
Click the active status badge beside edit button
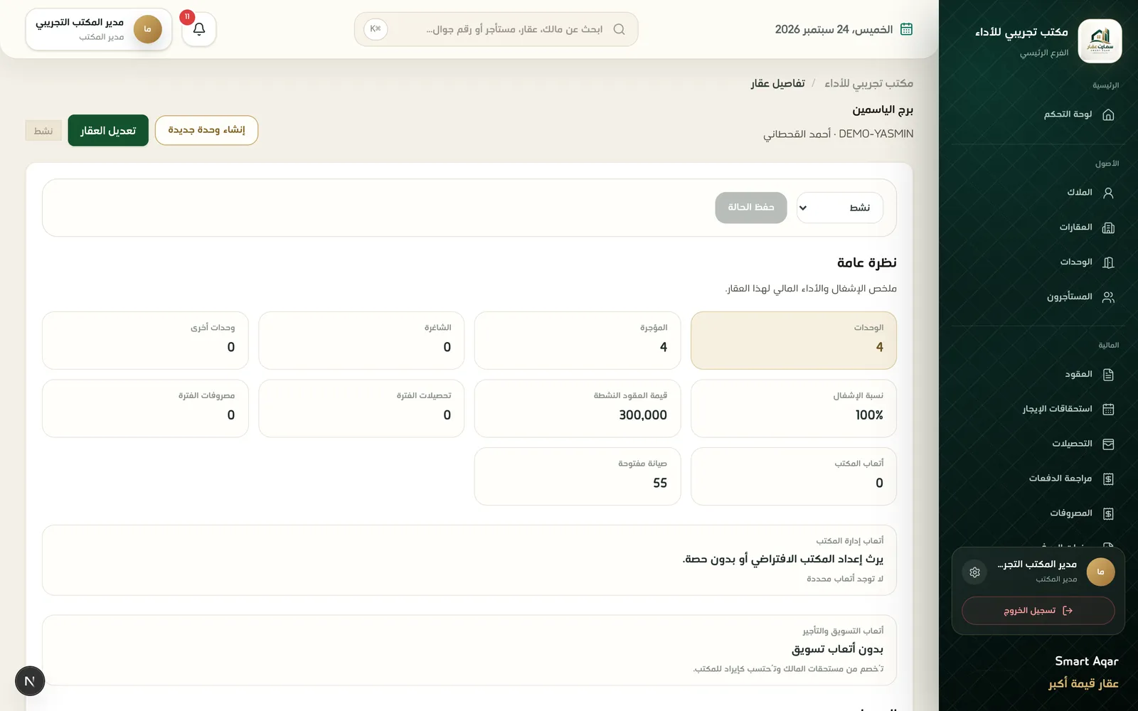point(43,131)
